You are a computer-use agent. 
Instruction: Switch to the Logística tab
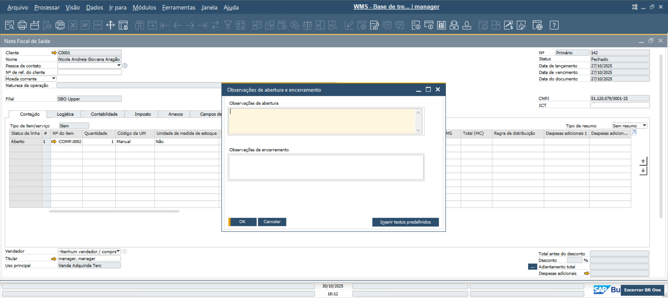[65, 114]
